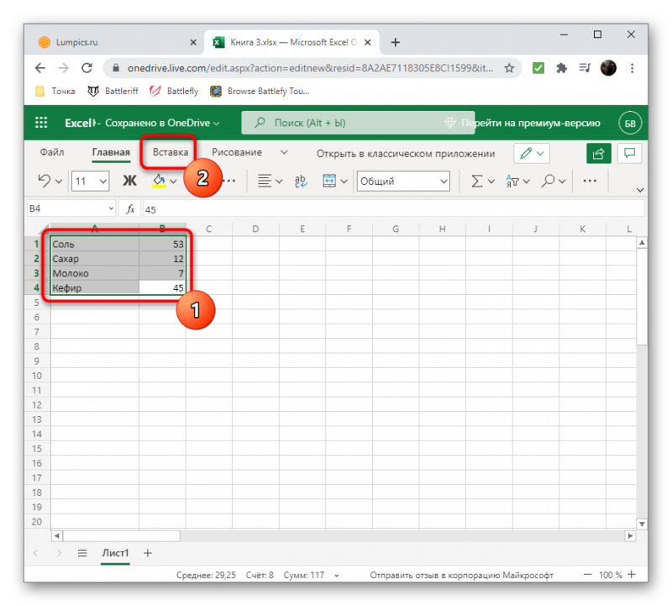Open the Точка bookmarks folder

[55, 91]
